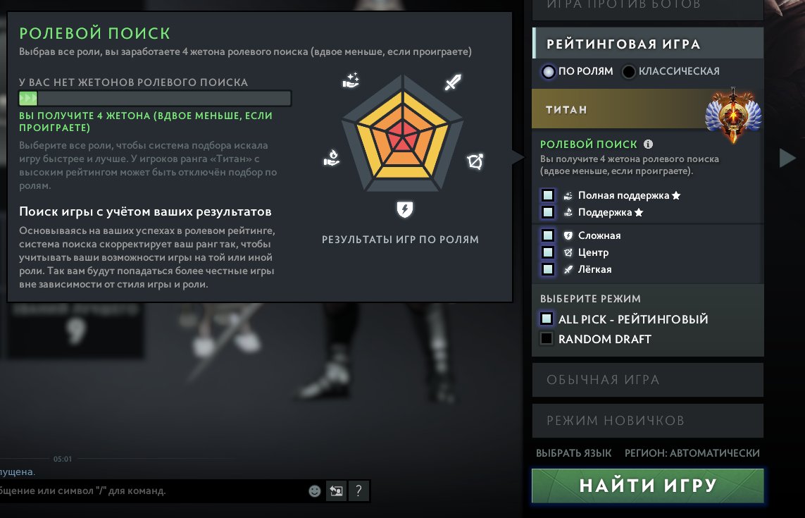The height and width of the screenshot is (518, 805).
Task: Click the right arrow beside the Titan medal
Action: coord(787,158)
